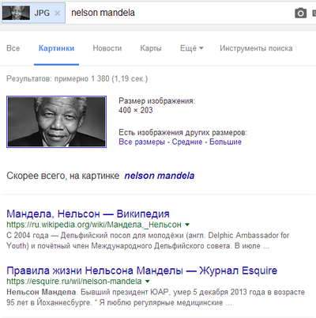This screenshot has width=316, height=318.
Task: Click the Средние size link
Action: click(187, 142)
